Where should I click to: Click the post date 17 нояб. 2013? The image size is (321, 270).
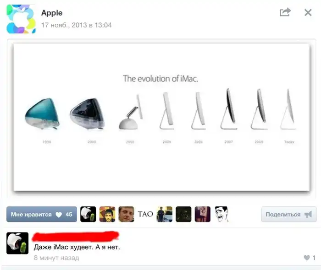pyautogui.click(x=77, y=25)
